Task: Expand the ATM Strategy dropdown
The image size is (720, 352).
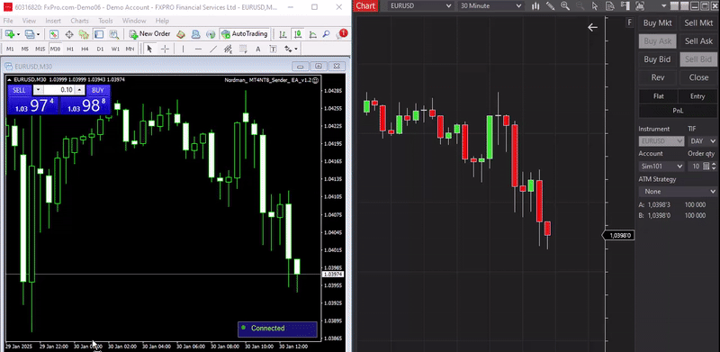Action: pos(678,191)
